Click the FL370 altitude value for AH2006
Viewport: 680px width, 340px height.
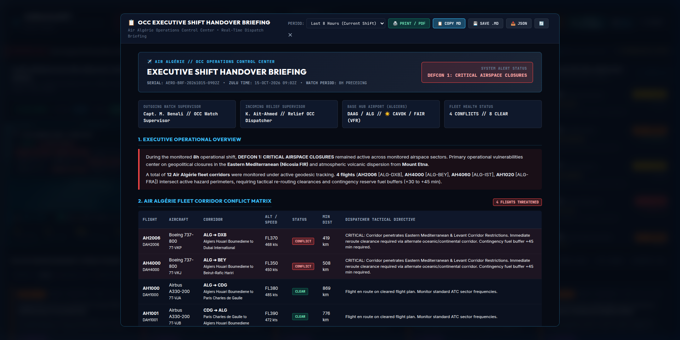click(271, 238)
